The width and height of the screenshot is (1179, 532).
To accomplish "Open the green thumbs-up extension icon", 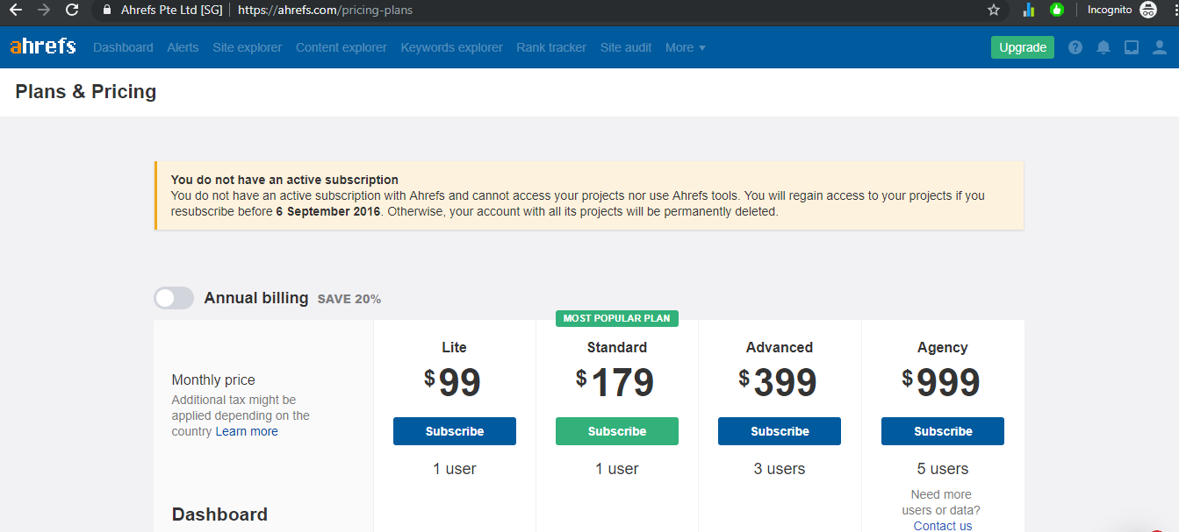I will point(1057,11).
